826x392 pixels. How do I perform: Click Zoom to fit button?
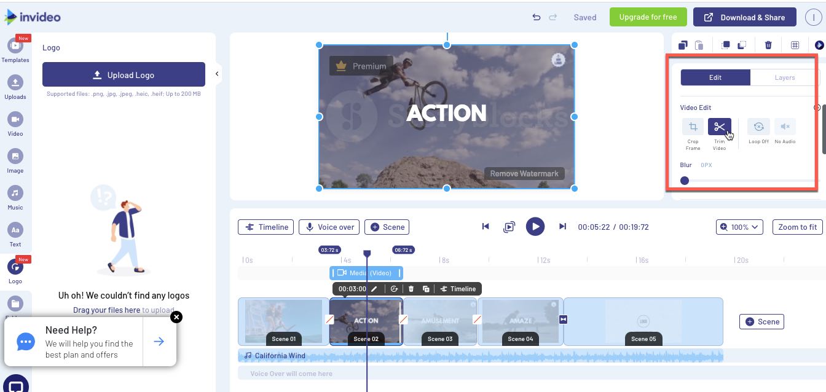coord(797,227)
